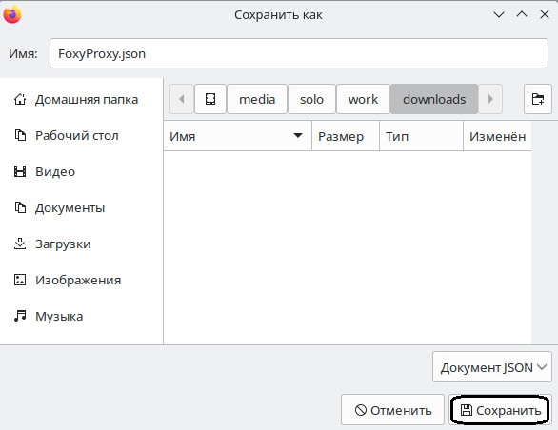
Task: Select the downloads path segment
Action: coord(434,99)
